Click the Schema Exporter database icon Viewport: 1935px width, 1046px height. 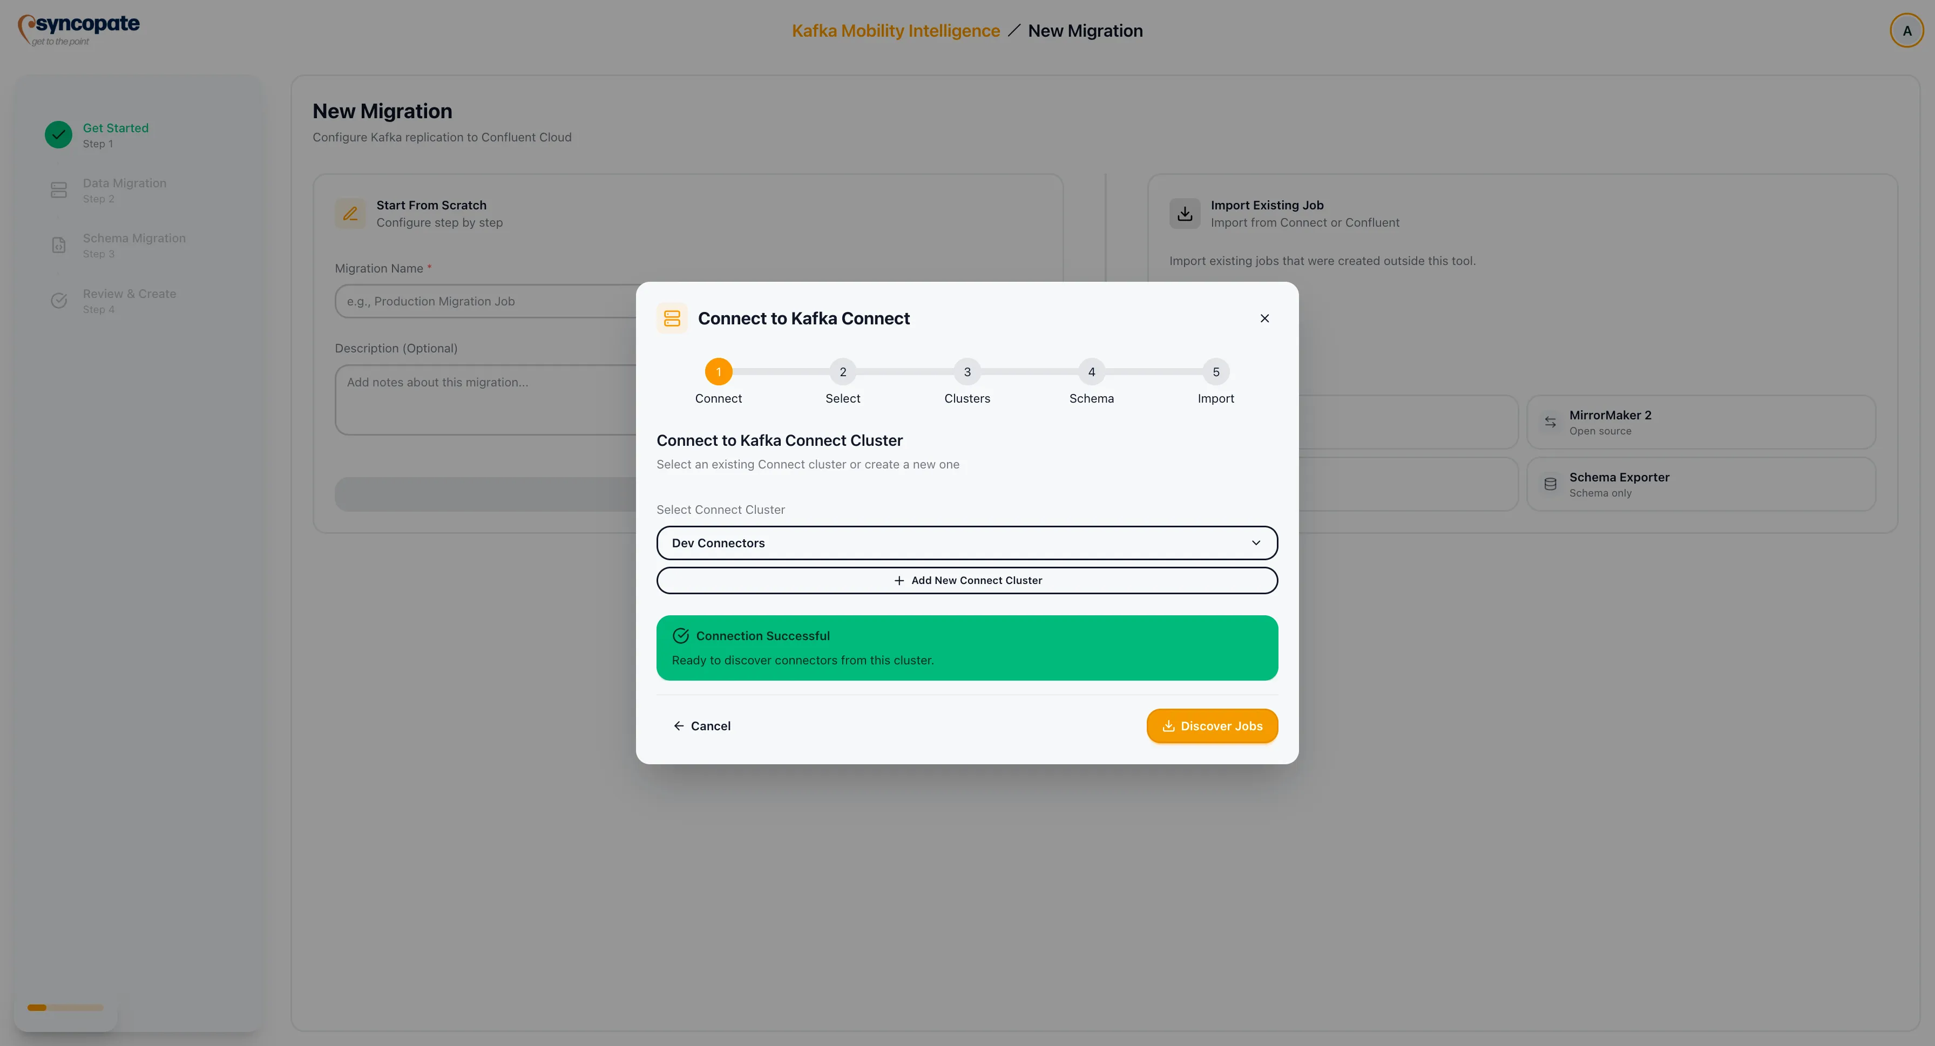pyautogui.click(x=1551, y=484)
